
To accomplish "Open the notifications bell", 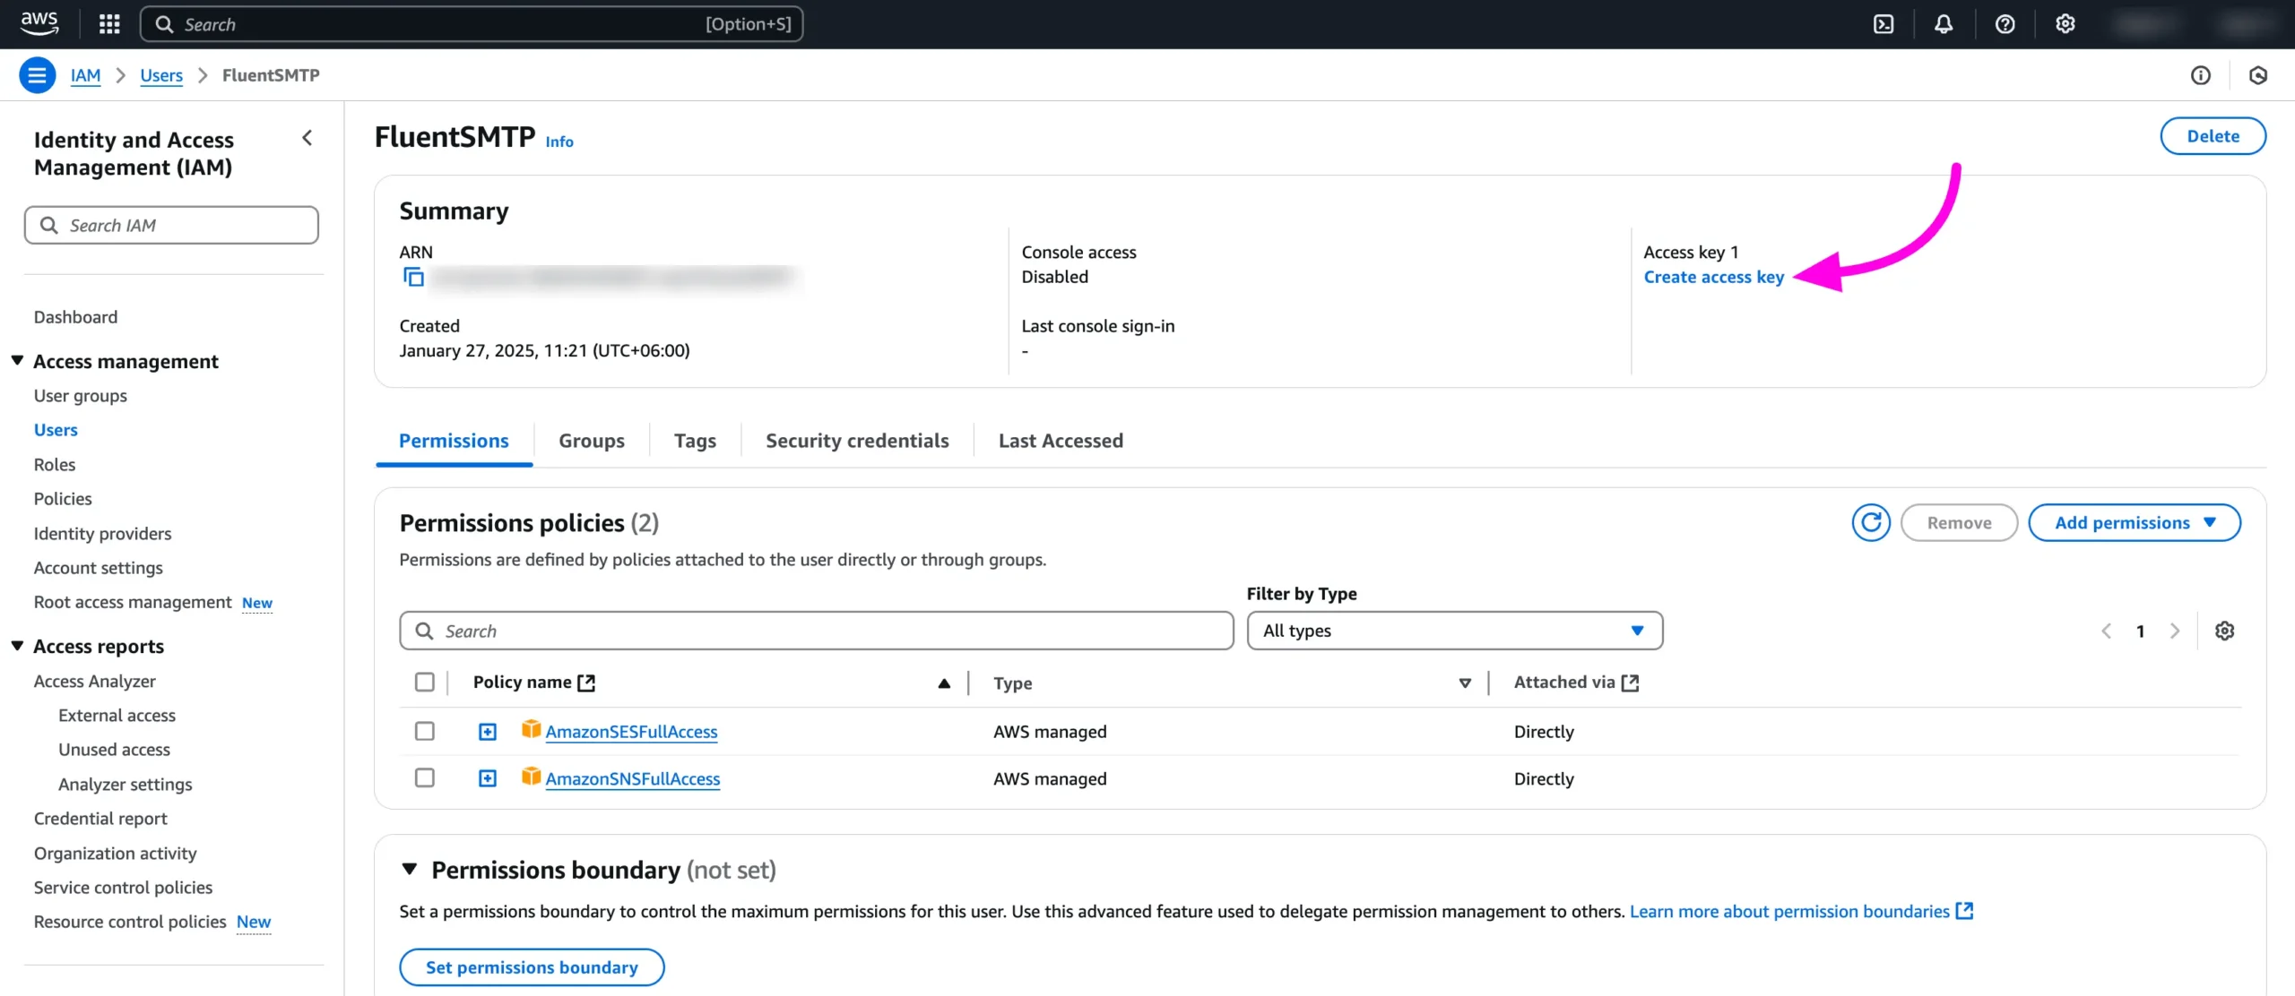I will point(1944,24).
